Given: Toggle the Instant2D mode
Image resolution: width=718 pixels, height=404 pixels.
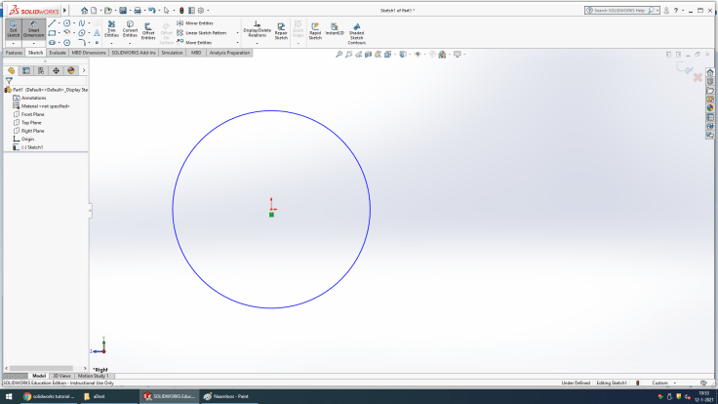Looking at the screenshot, I should (x=335, y=31).
